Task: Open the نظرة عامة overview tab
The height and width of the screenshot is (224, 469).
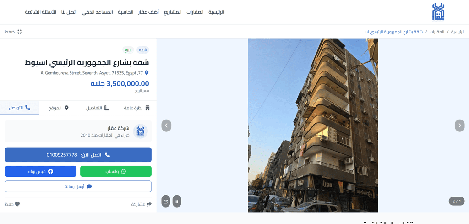Action: 137,108
